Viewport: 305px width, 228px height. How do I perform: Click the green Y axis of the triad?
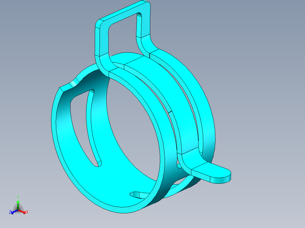click(18, 205)
